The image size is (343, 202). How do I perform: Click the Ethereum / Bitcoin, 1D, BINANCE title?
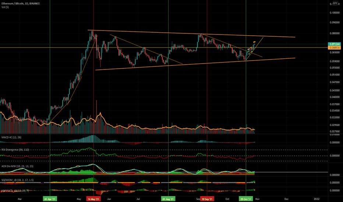pyautogui.click(x=21, y=4)
